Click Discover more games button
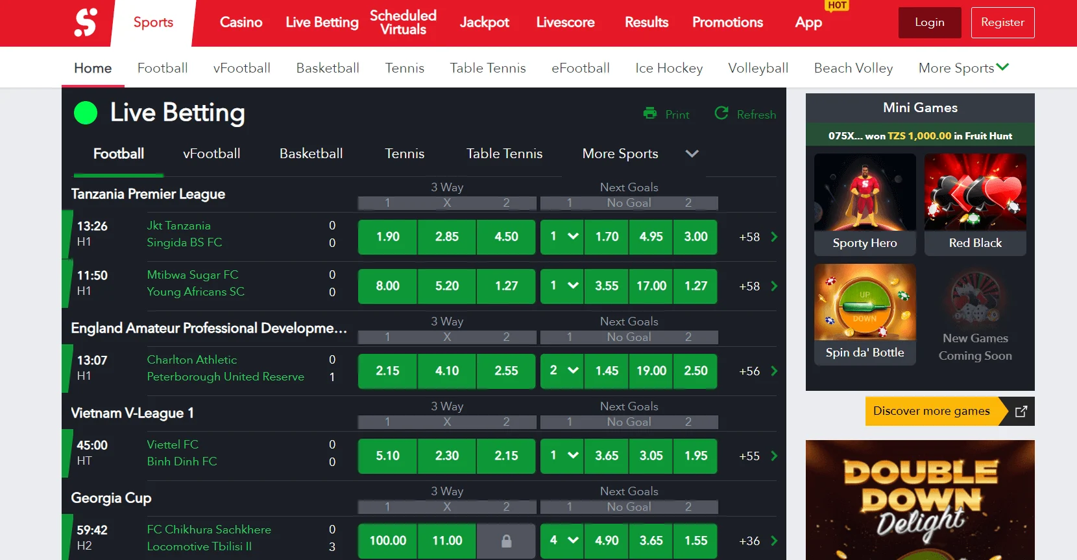Screen dimensions: 1077x560 coord(932,411)
